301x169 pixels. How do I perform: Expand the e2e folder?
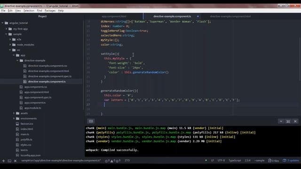tap(10, 39)
